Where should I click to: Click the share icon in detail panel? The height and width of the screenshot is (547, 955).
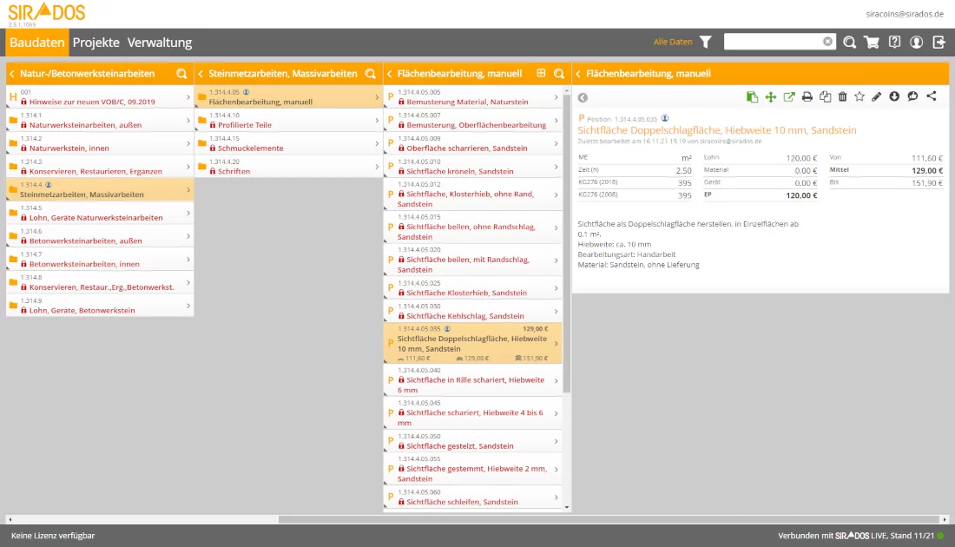pos(932,96)
